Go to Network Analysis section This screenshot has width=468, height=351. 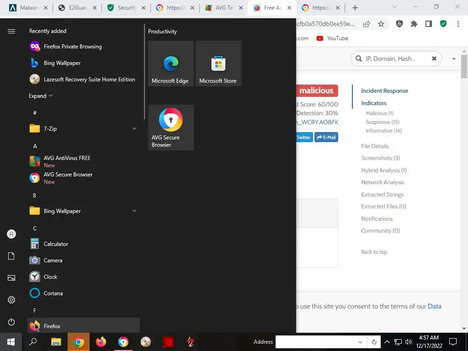pyautogui.click(x=383, y=182)
